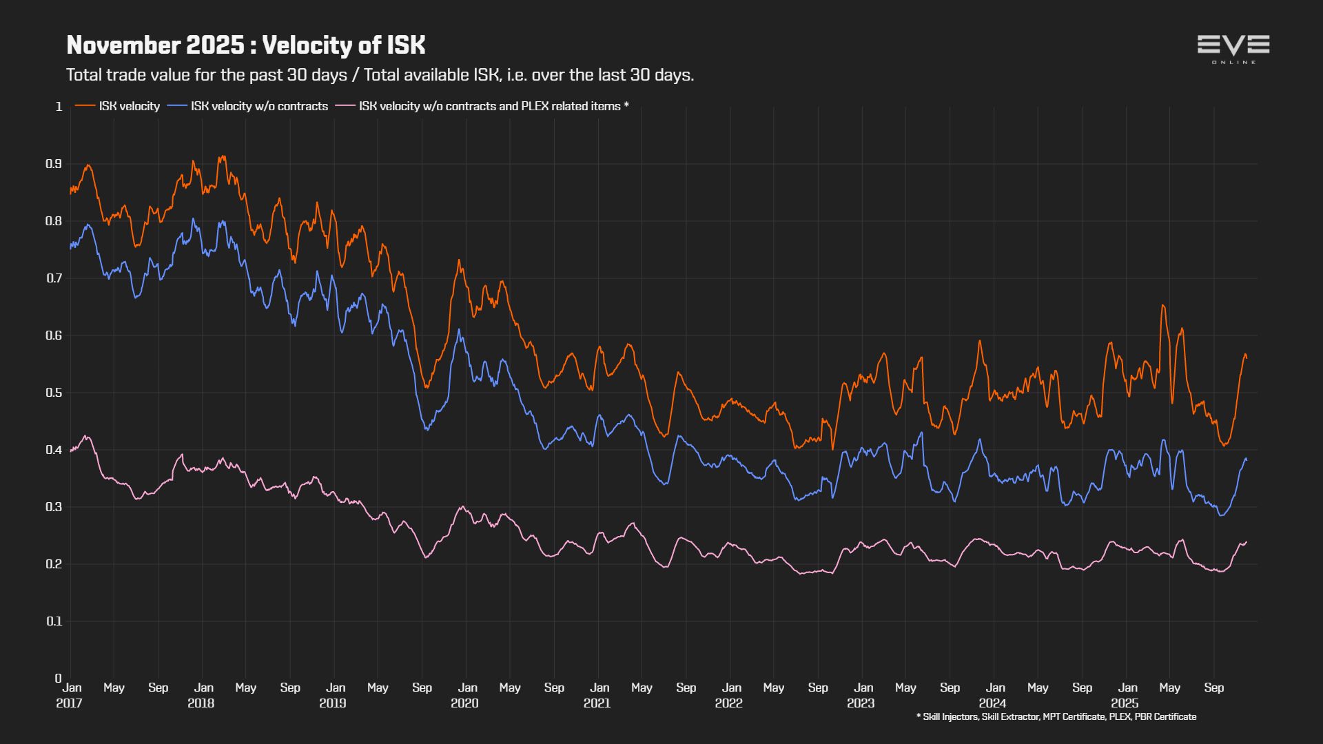Click the chart title November 2025 : Velocity of ISK
Viewport: 1323px width, 744px height.
pos(246,45)
